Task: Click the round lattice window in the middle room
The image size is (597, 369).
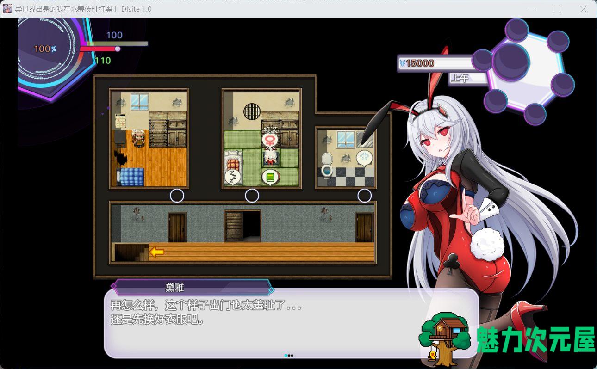Action: 252,111
